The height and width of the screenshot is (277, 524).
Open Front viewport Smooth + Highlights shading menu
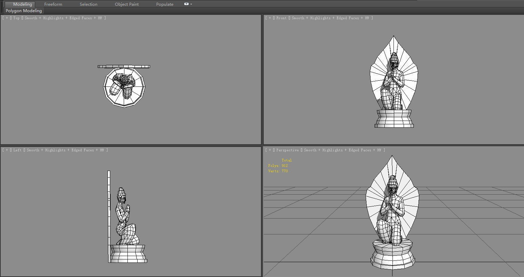coord(332,18)
